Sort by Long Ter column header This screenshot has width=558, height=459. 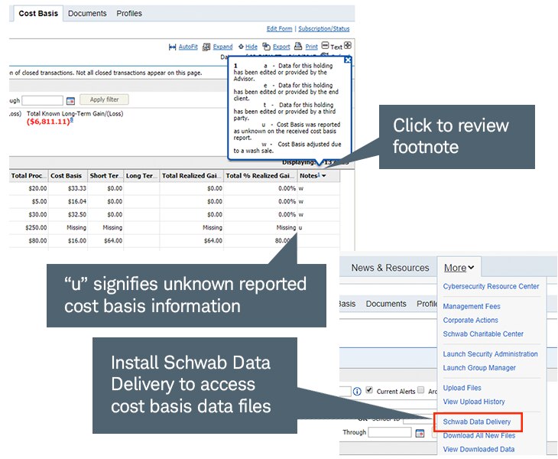[x=141, y=176]
